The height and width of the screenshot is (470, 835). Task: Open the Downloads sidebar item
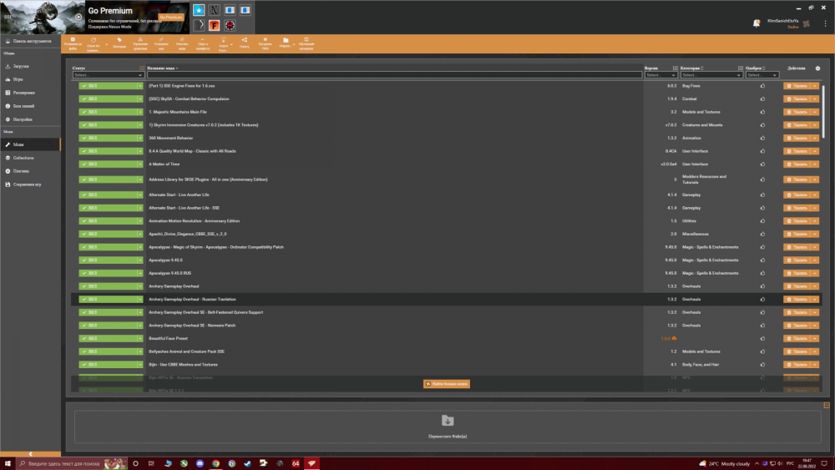[x=30, y=67]
